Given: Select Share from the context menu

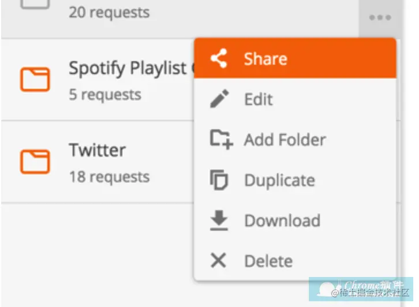Looking at the screenshot, I should [x=295, y=58].
